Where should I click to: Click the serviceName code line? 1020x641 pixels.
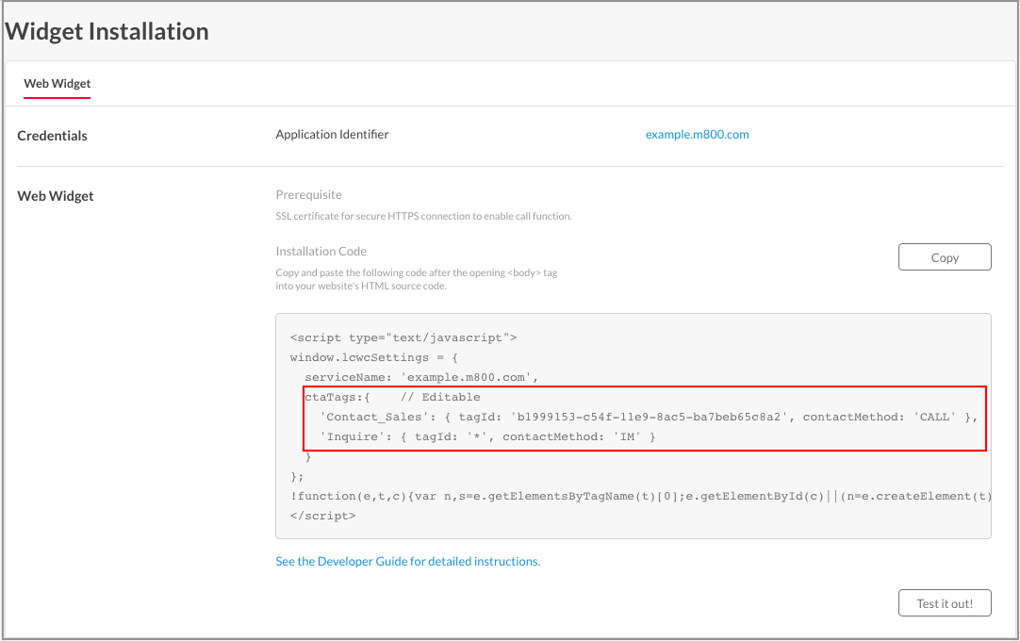point(421,377)
